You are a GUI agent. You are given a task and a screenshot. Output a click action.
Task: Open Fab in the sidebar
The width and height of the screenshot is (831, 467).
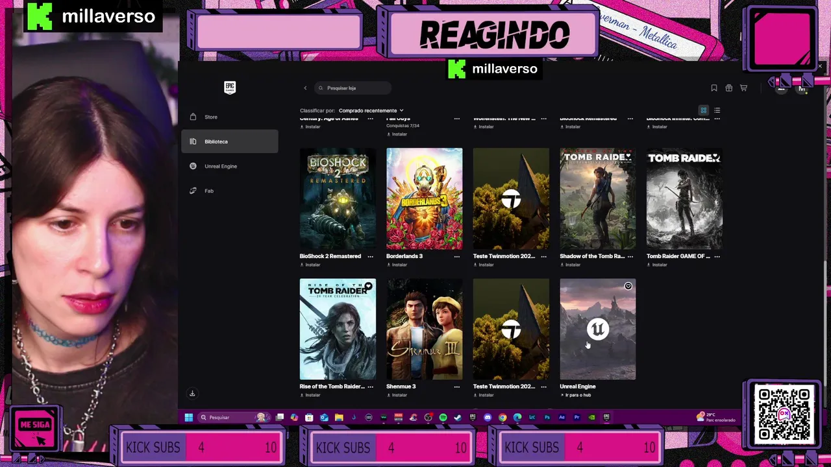(x=230, y=191)
